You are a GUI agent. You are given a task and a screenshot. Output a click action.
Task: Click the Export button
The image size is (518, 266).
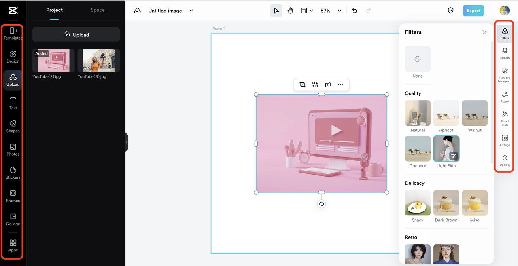point(473,11)
